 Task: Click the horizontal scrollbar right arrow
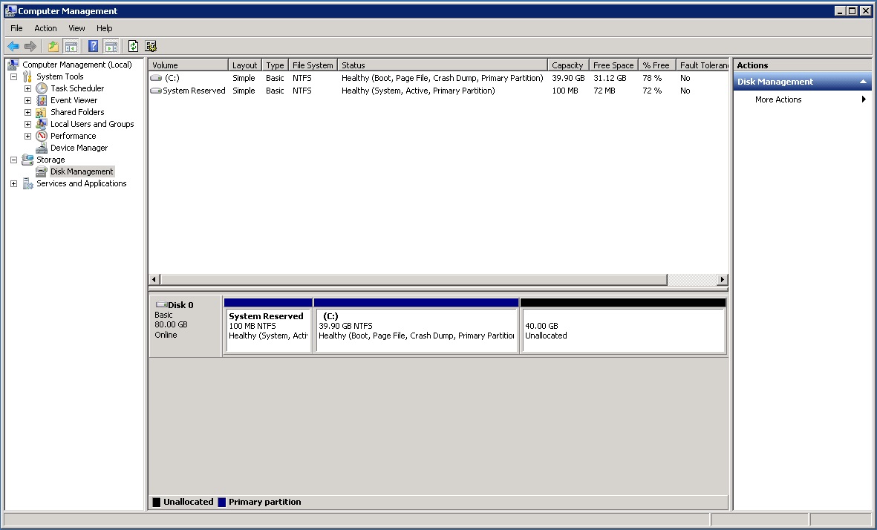pos(721,279)
